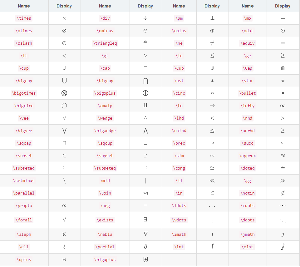The image size is (300, 267).
Task: Click the \bigotimes command name
Action: 24,93
